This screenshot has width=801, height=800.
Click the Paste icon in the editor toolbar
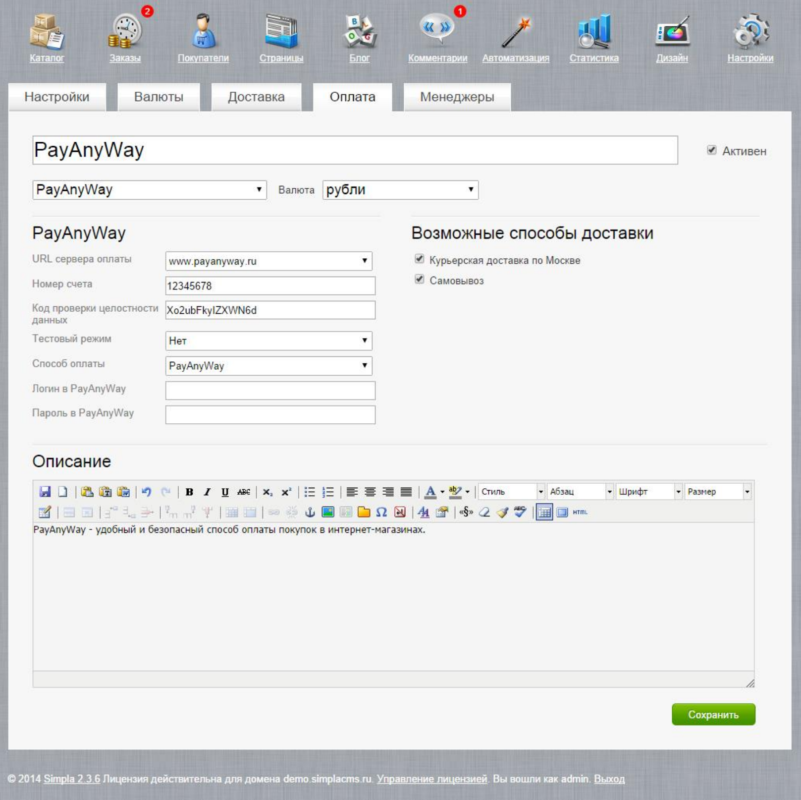tap(87, 492)
